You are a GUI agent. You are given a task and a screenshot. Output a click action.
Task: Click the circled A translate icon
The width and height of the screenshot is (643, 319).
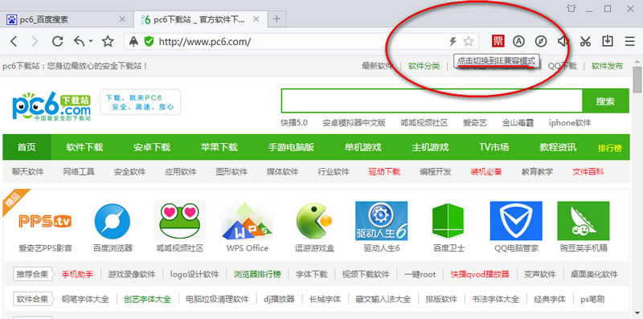pyautogui.click(x=519, y=41)
